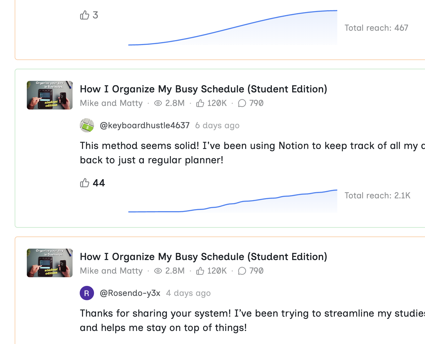This screenshot has height=344, width=425.
Task: Click the views eye icon in the @Rosendo-y3x card
Action: click(158, 271)
